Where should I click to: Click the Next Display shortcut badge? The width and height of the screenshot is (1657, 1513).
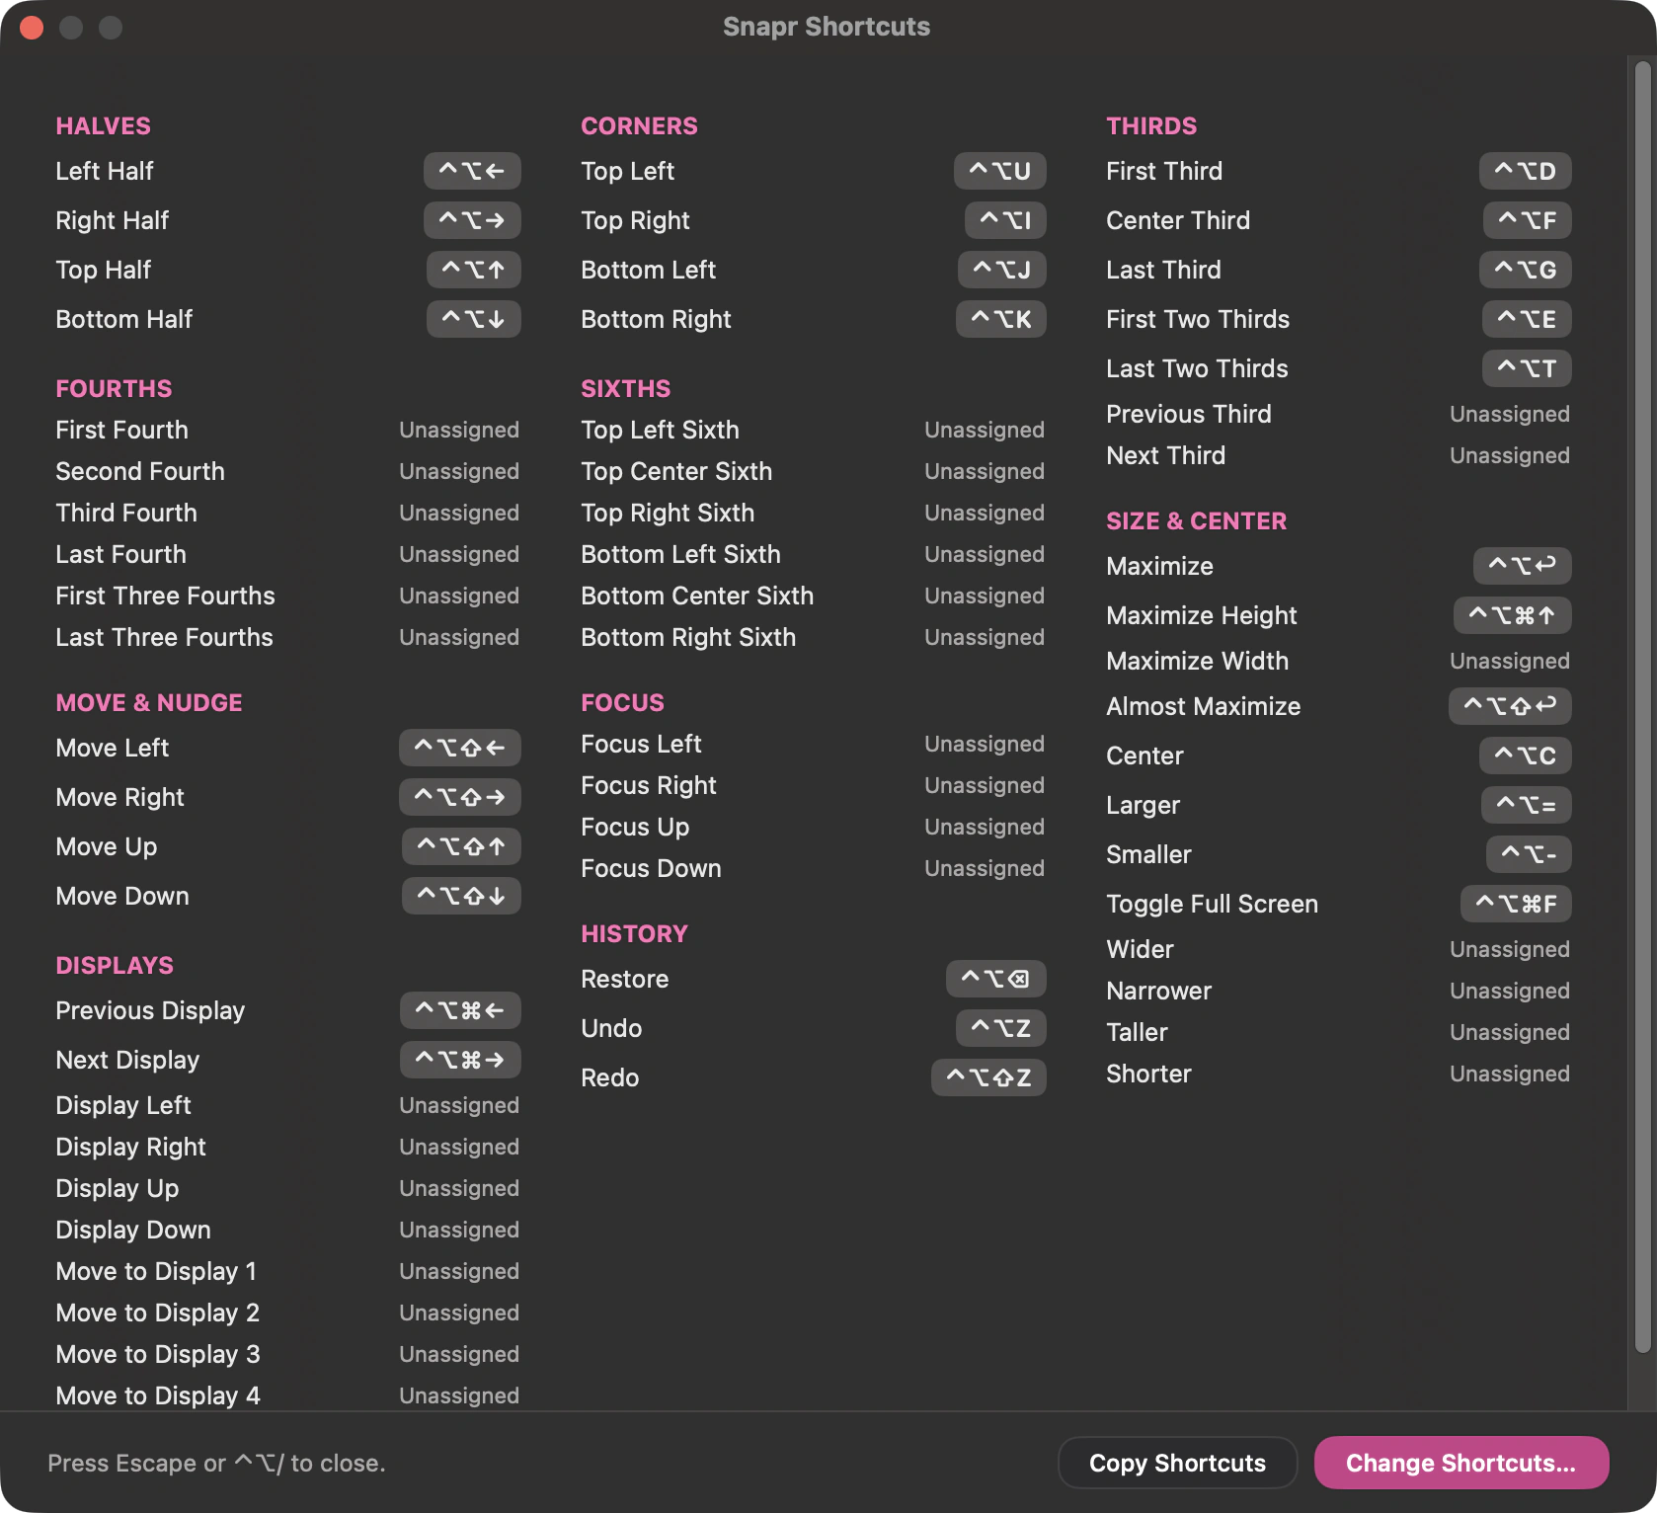[x=460, y=1060]
